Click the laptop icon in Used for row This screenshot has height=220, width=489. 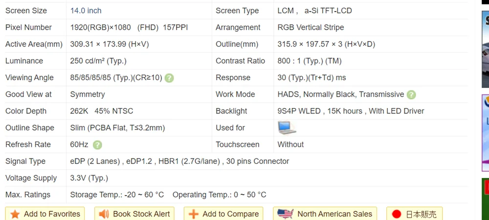(287, 128)
